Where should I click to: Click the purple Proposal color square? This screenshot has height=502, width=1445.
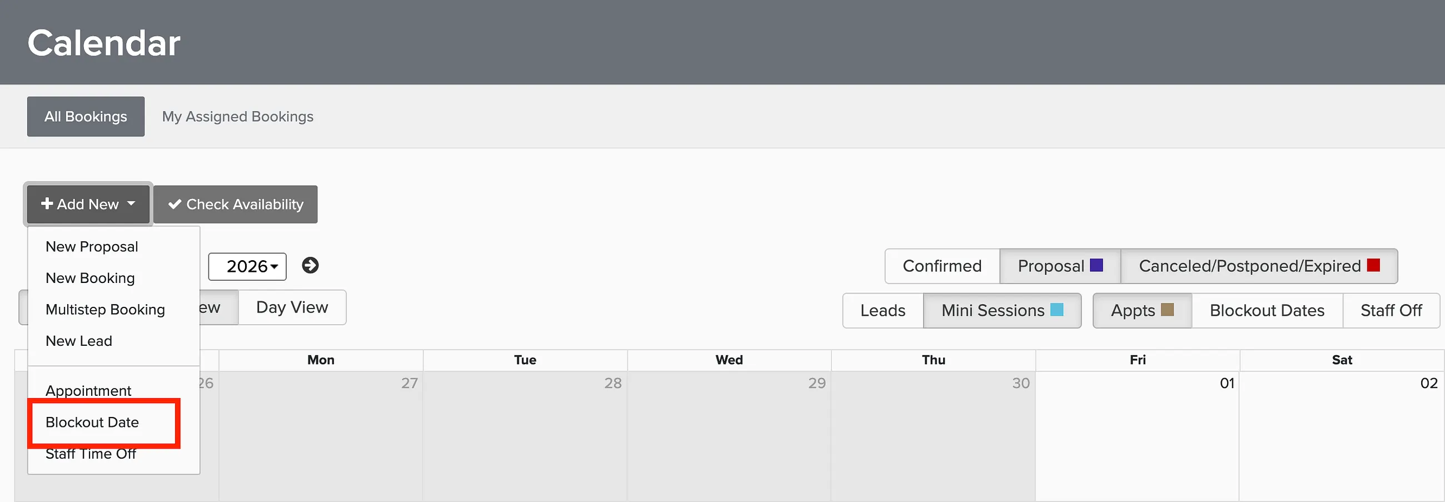[x=1096, y=265]
